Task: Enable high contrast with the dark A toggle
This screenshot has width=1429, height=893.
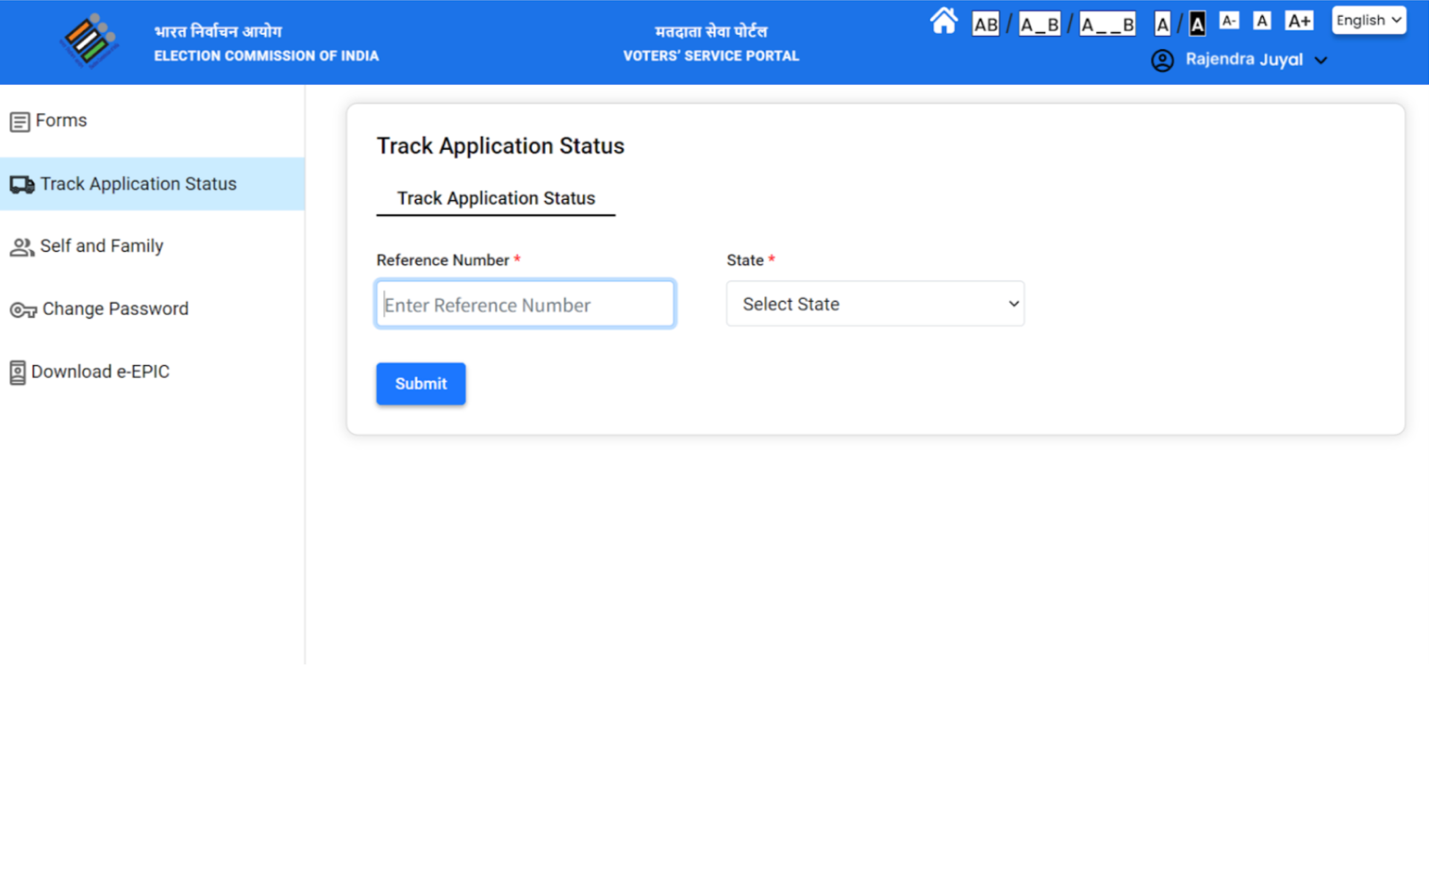Action: click(1197, 24)
